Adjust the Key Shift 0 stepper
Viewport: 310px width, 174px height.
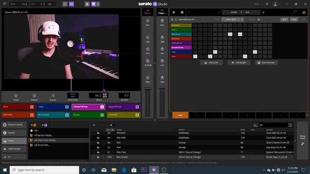(x=128, y=96)
